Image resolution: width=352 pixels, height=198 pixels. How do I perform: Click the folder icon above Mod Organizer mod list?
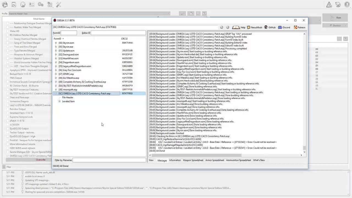coord(191,13)
